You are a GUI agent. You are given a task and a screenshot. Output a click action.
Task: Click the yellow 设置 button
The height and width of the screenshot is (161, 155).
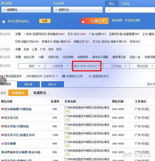45,21
